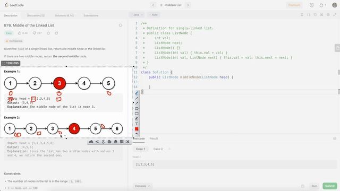This screenshot has width=340, height=191.
Task: Click the side notes panel tab at right edge
Action: (x=337, y=48)
